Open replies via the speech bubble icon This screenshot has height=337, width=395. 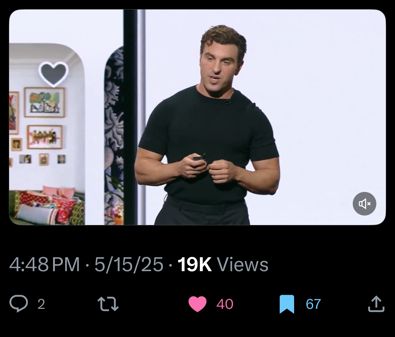point(19,304)
